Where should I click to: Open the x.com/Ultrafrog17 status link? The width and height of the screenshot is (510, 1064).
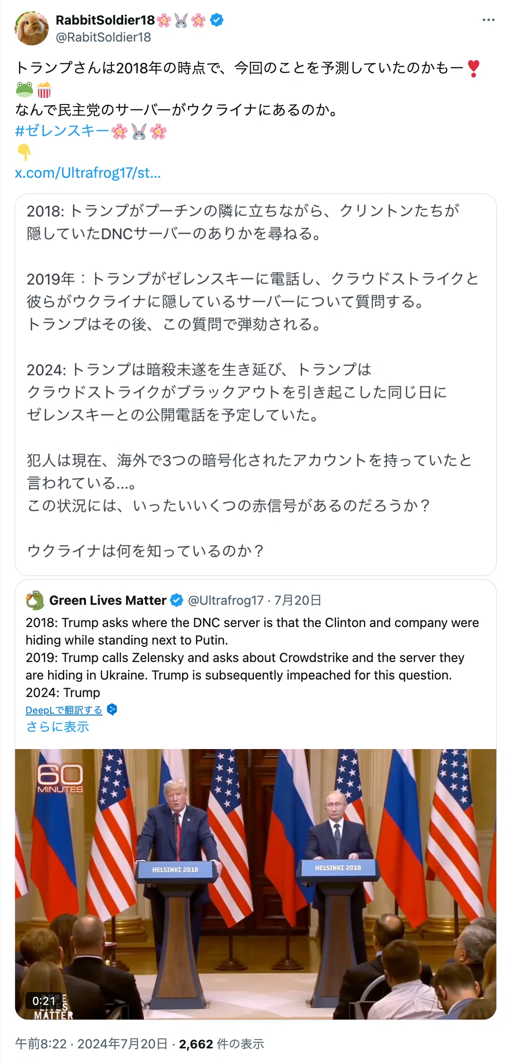point(88,173)
